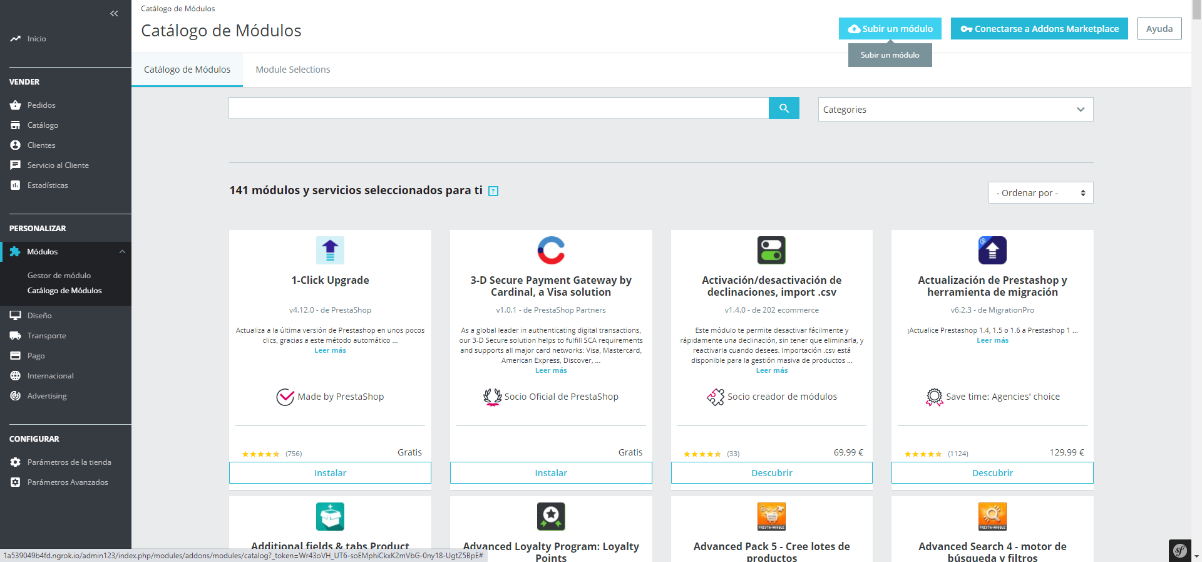Click the Clientes person icon

[15, 145]
